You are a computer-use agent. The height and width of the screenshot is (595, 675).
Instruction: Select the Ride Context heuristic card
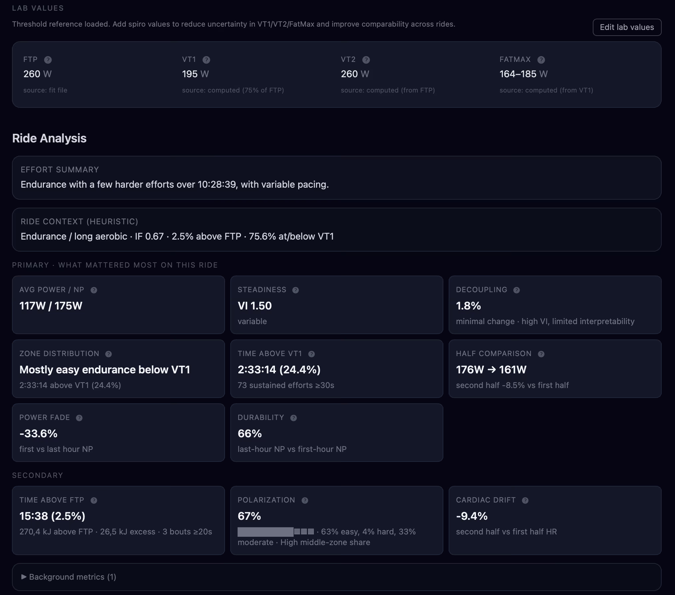click(x=337, y=230)
